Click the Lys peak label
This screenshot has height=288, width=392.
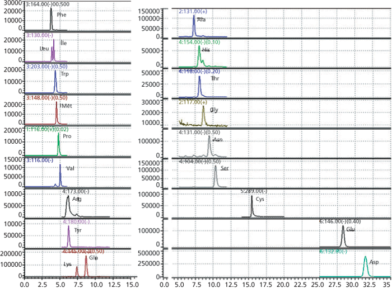coord(68,264)
